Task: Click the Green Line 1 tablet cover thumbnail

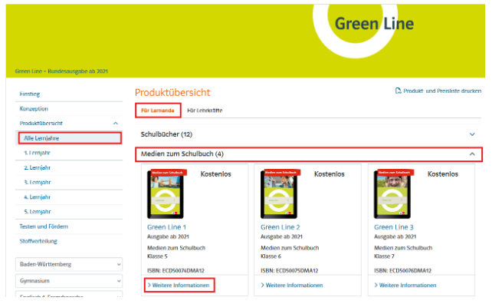Action: click(166, 194)
